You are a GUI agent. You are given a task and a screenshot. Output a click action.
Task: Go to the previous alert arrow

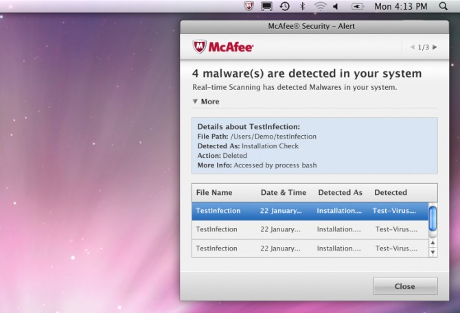coord(412,47)
